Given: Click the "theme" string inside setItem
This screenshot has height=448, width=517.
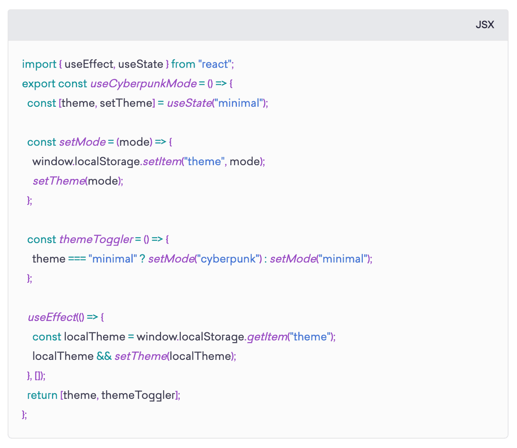Looking at the screenshot, I should point(204,161).
